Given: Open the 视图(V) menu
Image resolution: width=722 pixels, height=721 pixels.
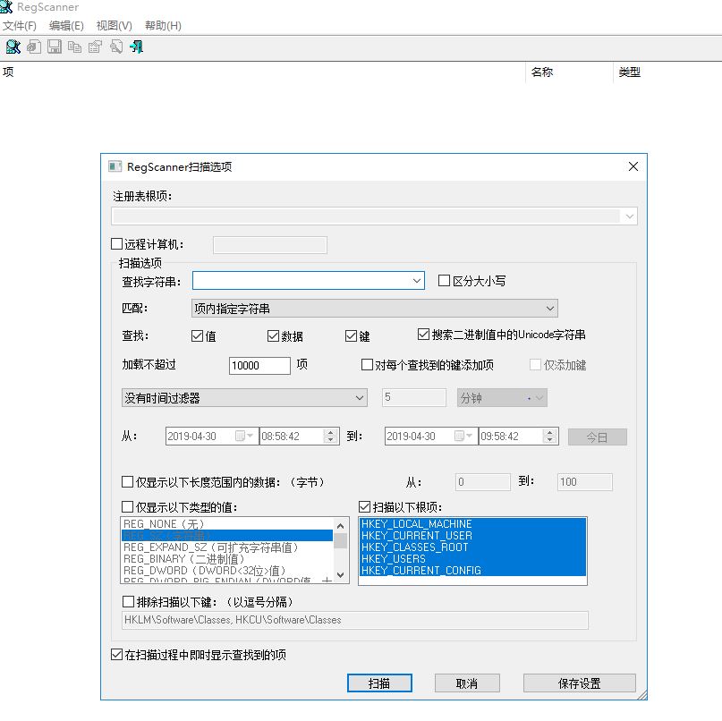Looking at the screenshot, I should coord(114,26).
